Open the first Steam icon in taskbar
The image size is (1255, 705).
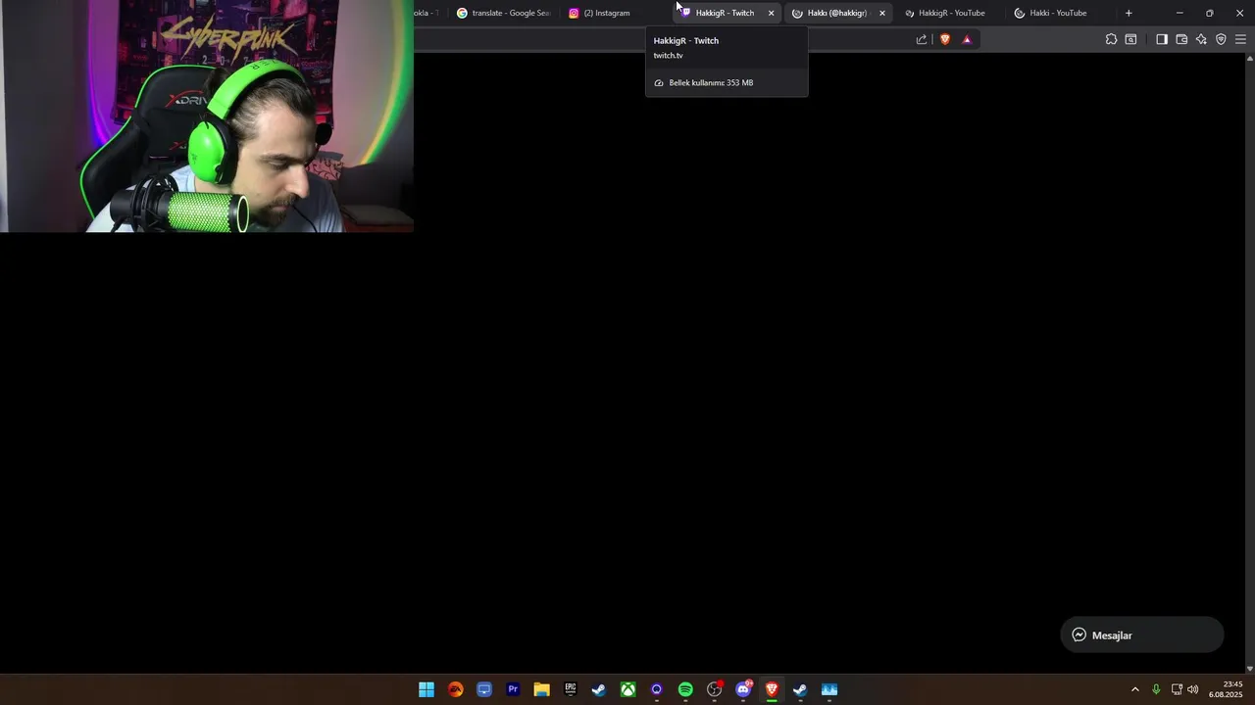pyautogui.click(x=599, y=689)
